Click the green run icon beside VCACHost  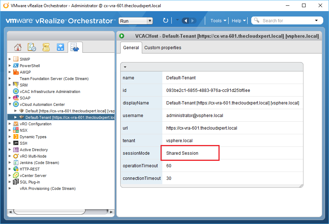122,36
